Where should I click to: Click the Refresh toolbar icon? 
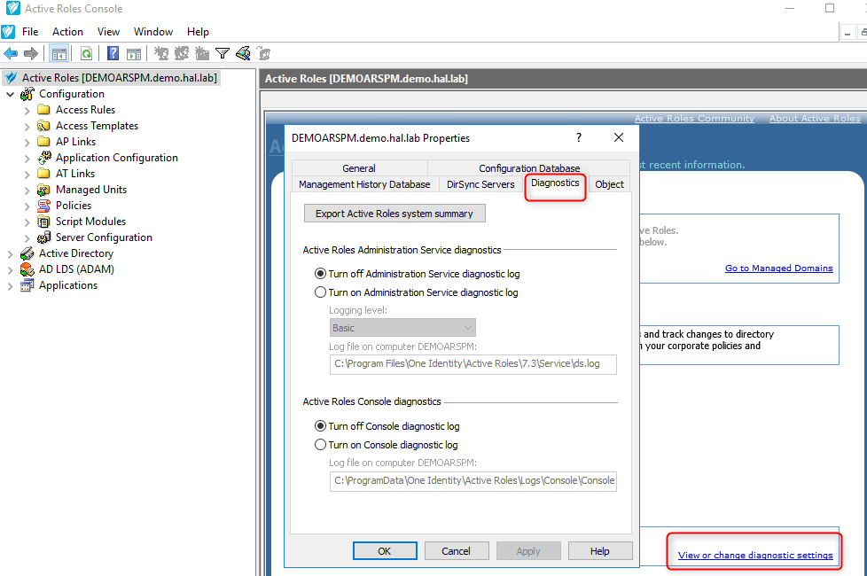click(86, 54)
